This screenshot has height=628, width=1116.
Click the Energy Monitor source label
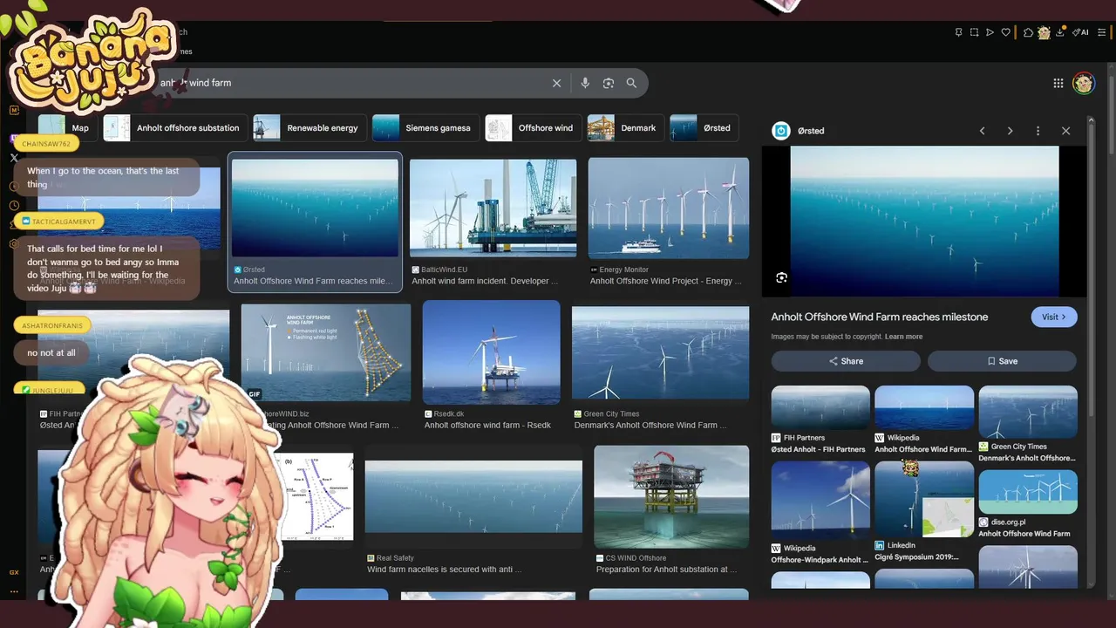(x=624, y=270)
